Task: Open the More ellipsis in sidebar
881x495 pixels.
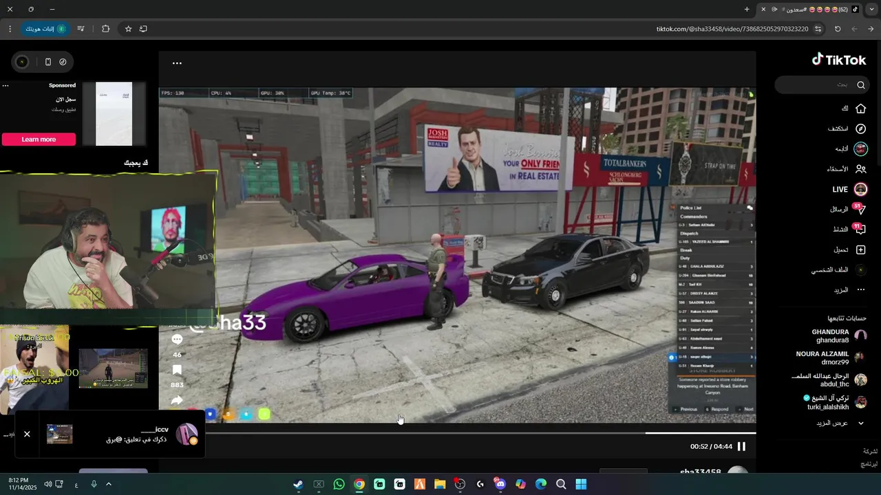Action: click(x=860, y=290)
